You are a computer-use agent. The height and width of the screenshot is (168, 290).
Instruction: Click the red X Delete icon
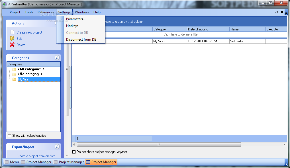[x=12, y=45]
